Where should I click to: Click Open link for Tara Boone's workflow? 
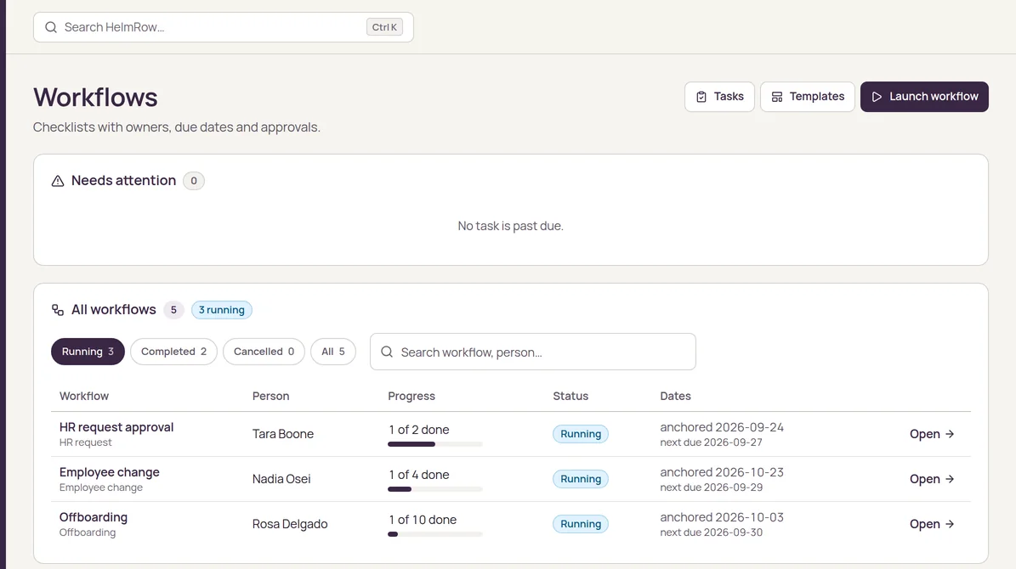click(x=932, y=434)
